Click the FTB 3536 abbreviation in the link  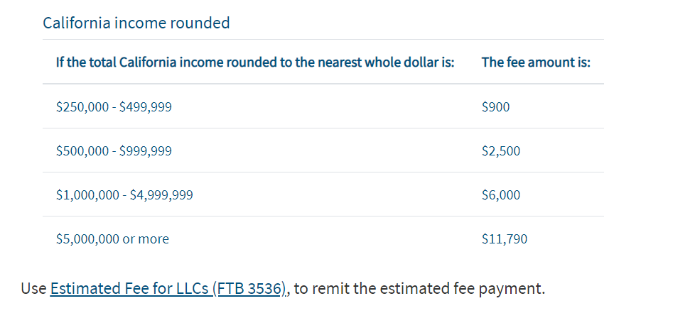point(249,289)
